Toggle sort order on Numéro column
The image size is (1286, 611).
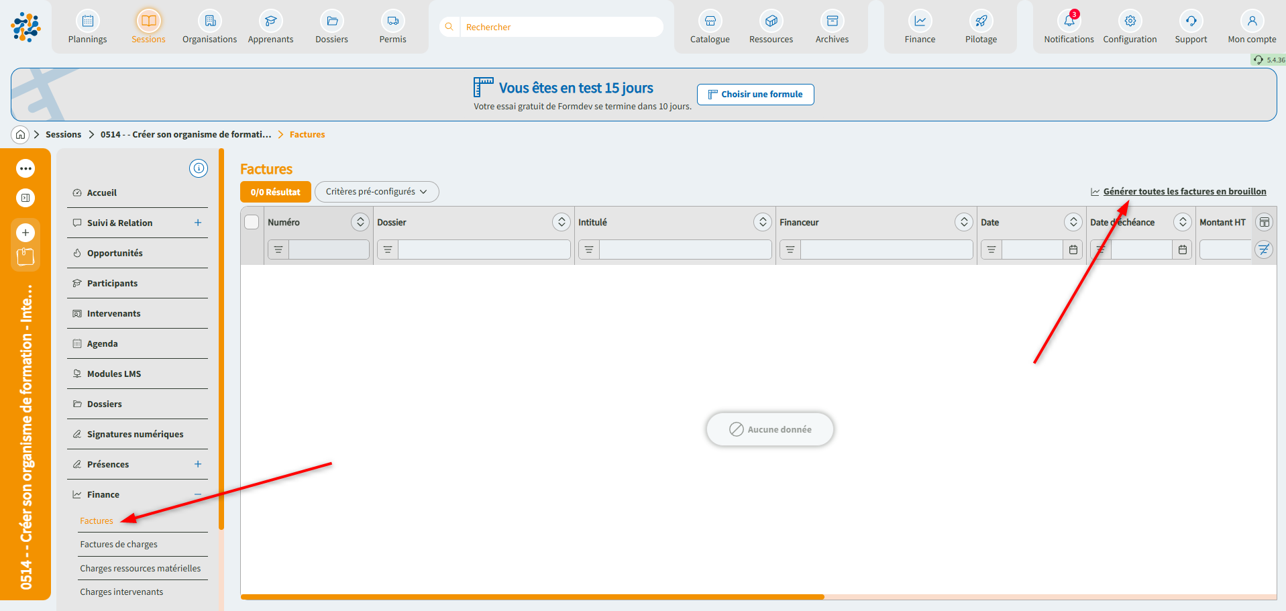[x=360, y=222]
